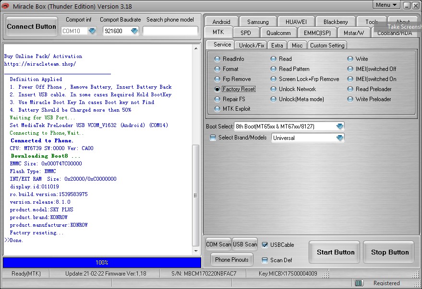
Task: Click the status bar icon beside Registered
Action: point(359,283)
